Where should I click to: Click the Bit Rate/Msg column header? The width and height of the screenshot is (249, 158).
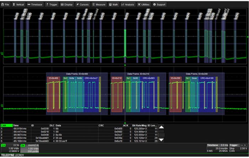[x=139, y=126]
